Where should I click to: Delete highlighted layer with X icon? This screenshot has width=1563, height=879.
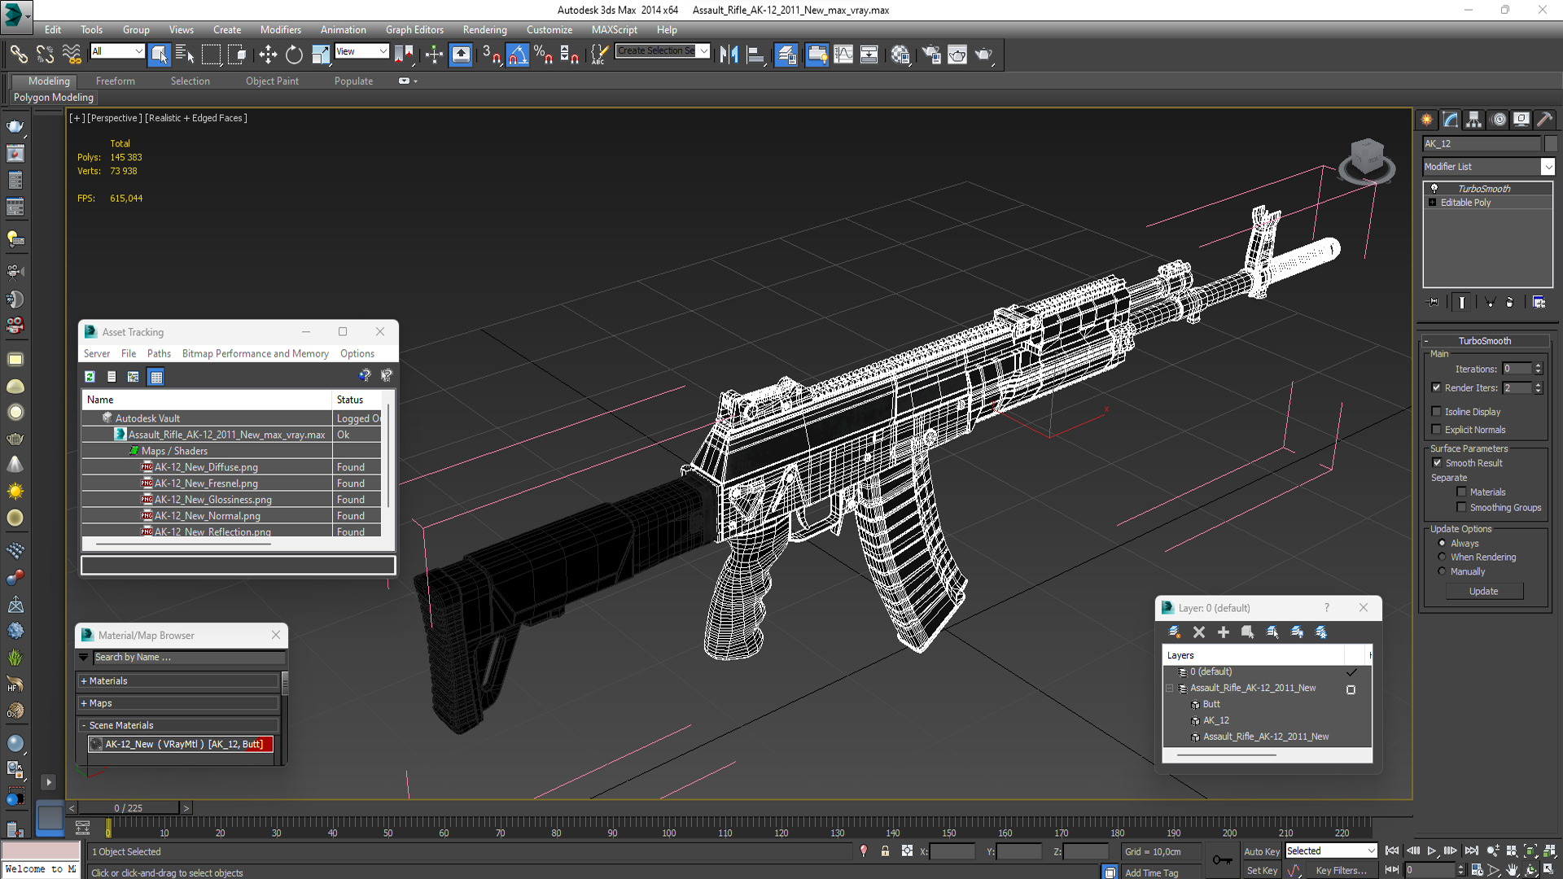click(x=1198, y=632)
